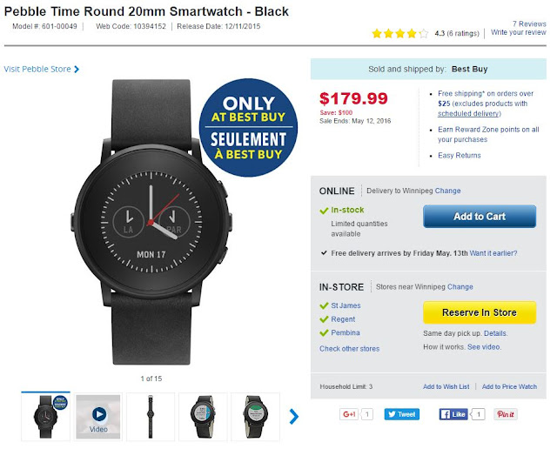Screen dimensions: 557x449
Task: Add the item to Wish List
Action: pos(446,386)
